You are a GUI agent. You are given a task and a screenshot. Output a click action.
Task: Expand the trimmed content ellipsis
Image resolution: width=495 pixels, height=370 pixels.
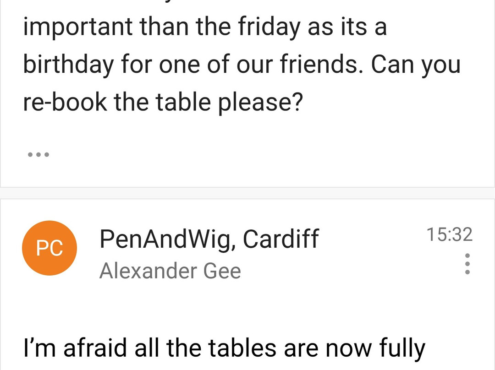[x=38, y=155]
